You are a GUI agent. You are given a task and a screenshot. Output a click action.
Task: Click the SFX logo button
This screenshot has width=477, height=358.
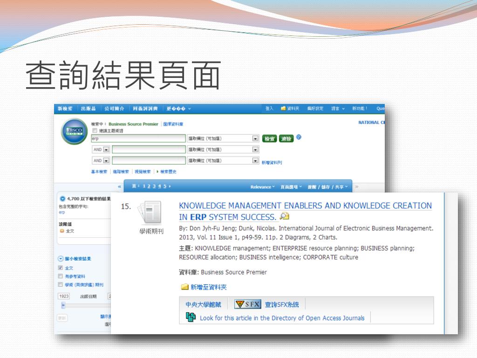(x=248, y=304)
